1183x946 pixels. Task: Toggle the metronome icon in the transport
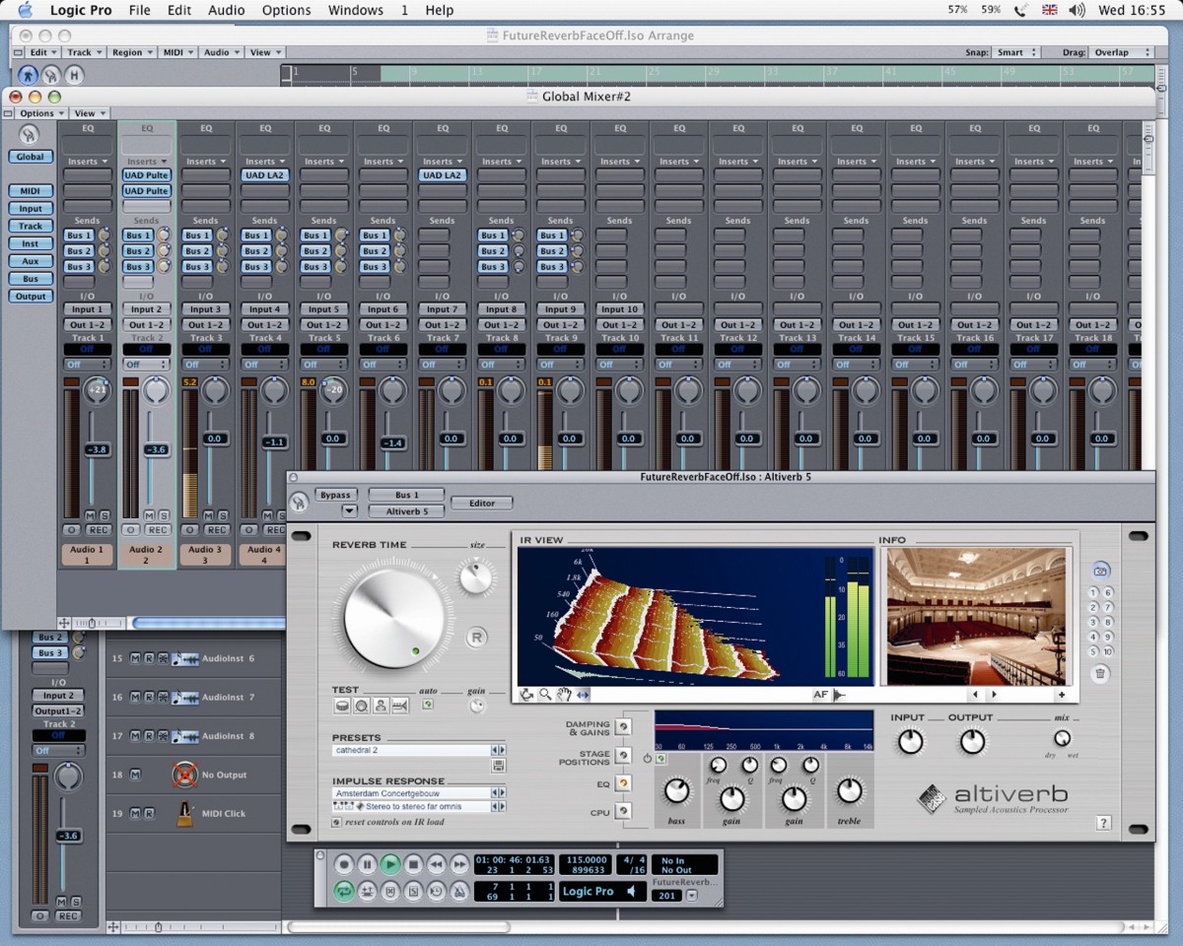click(459, 891)
